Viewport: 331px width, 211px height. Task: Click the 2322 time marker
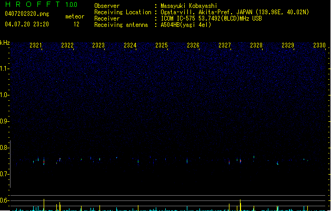67,45
